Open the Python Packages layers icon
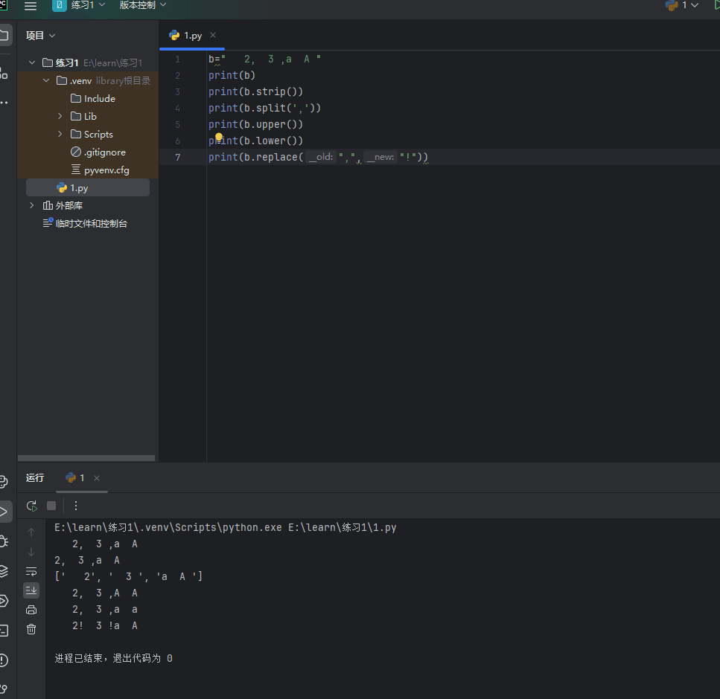 4,570
